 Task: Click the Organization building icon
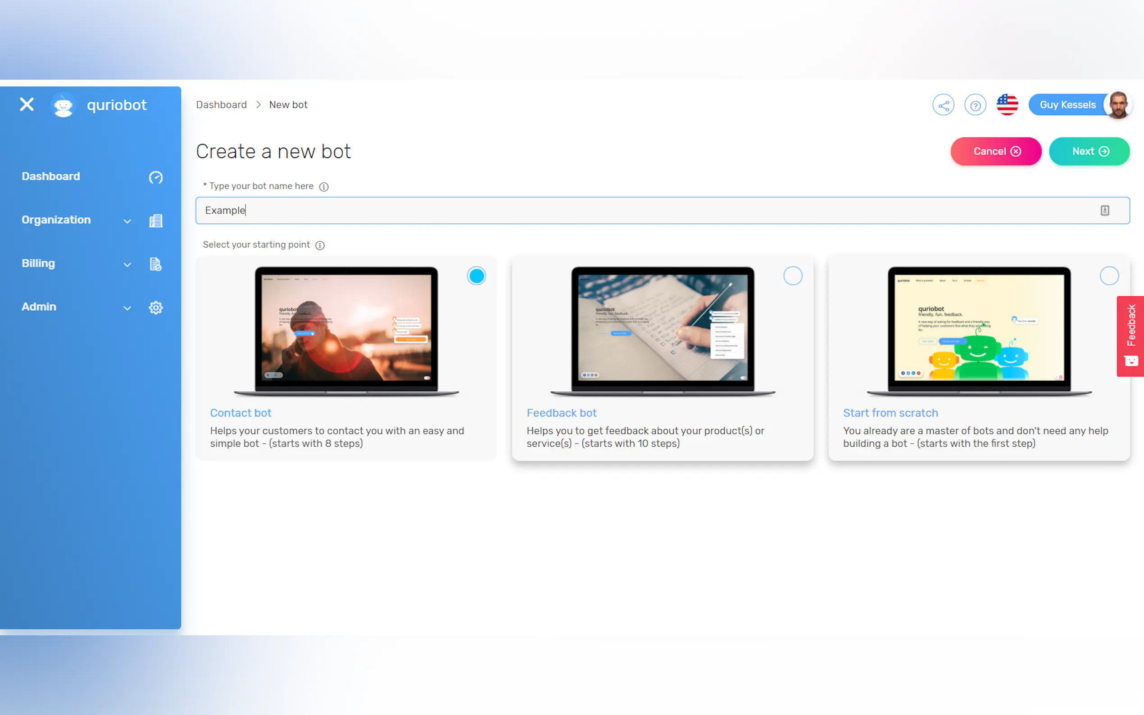(155, 221)
